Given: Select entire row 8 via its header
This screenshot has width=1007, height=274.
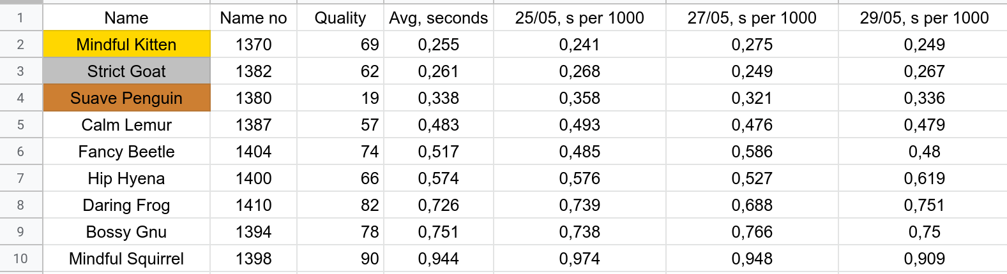Looking at the screenshot, I should [20, 205].
